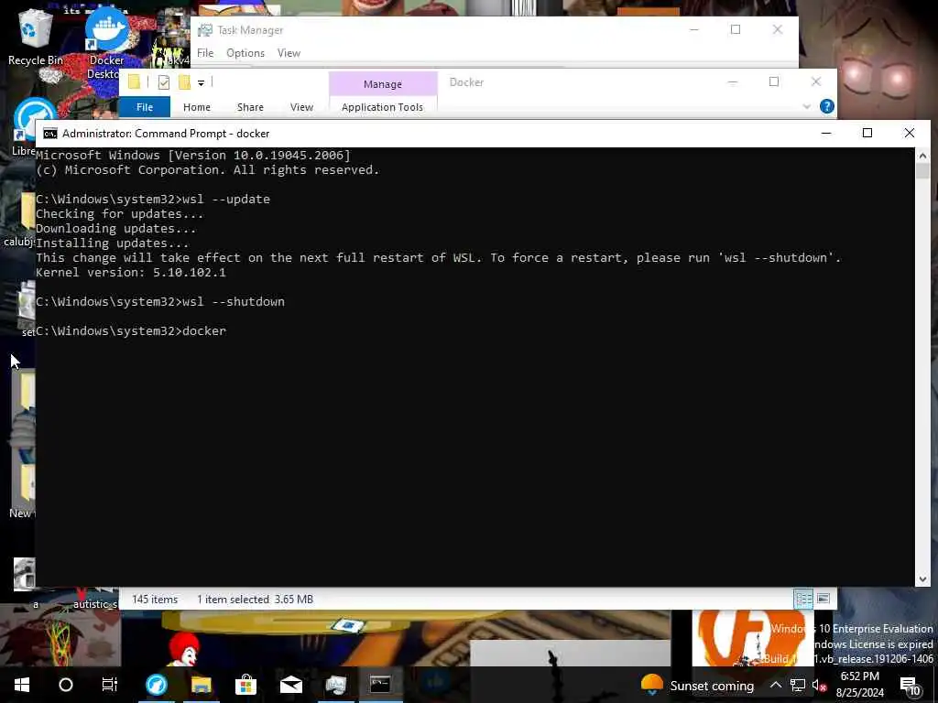Image resolution: width=938 pixels, height=703 pixels.
Task: Launch Microsoft Store from the taskbar
Action: click(245, 685)
